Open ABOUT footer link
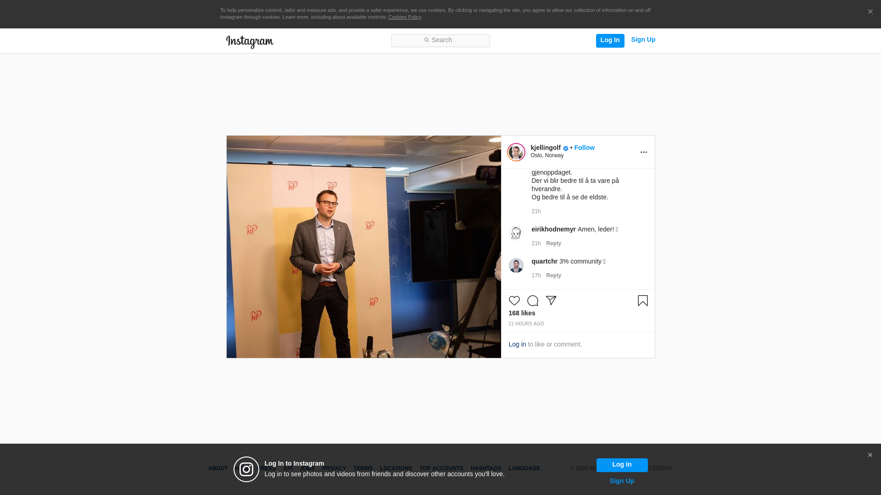The width and height of the screenshot is (881, 495). [x=217, y=468]
